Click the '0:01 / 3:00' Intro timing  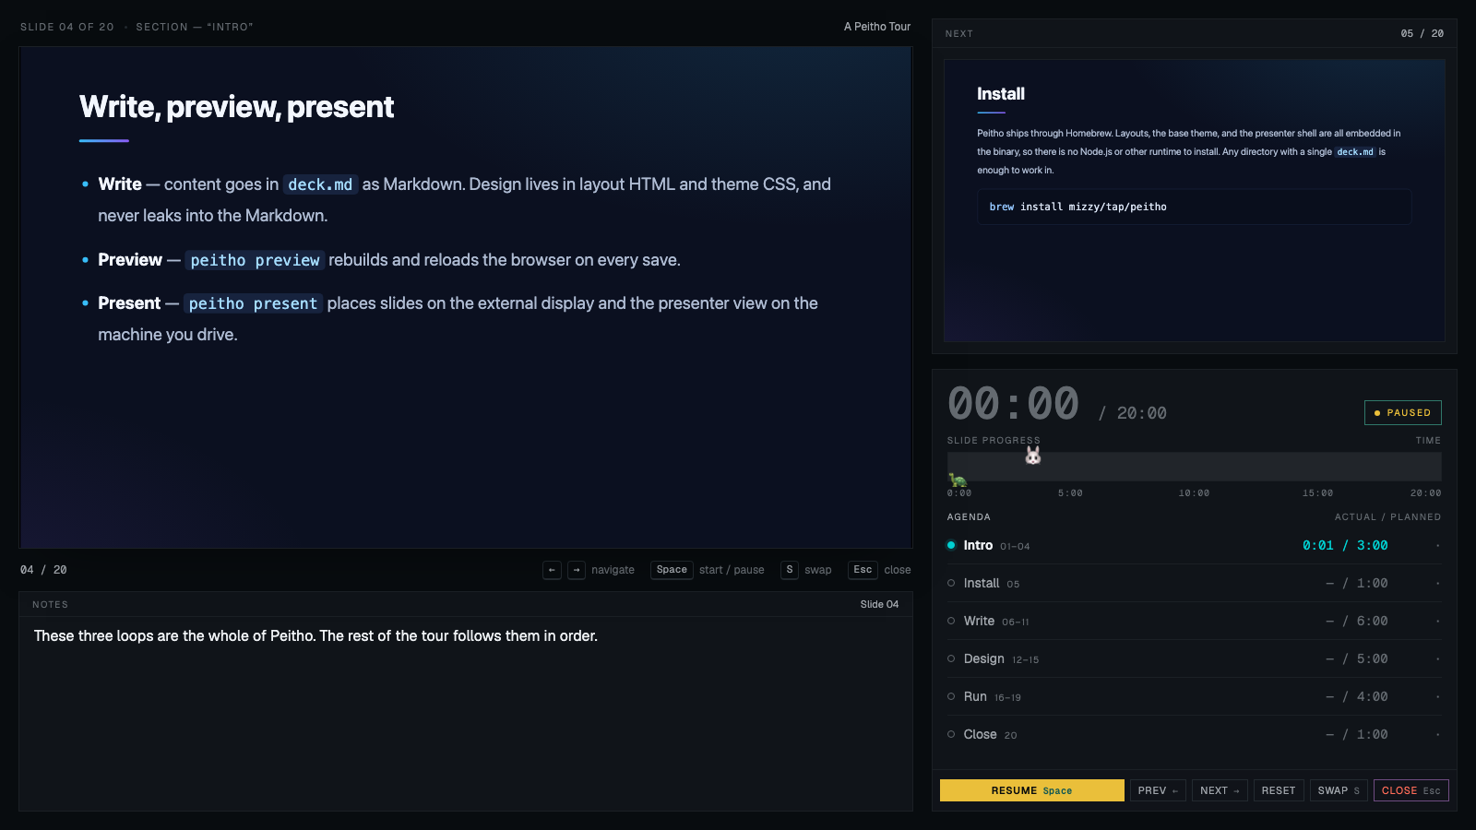(x=1345, y=545)
